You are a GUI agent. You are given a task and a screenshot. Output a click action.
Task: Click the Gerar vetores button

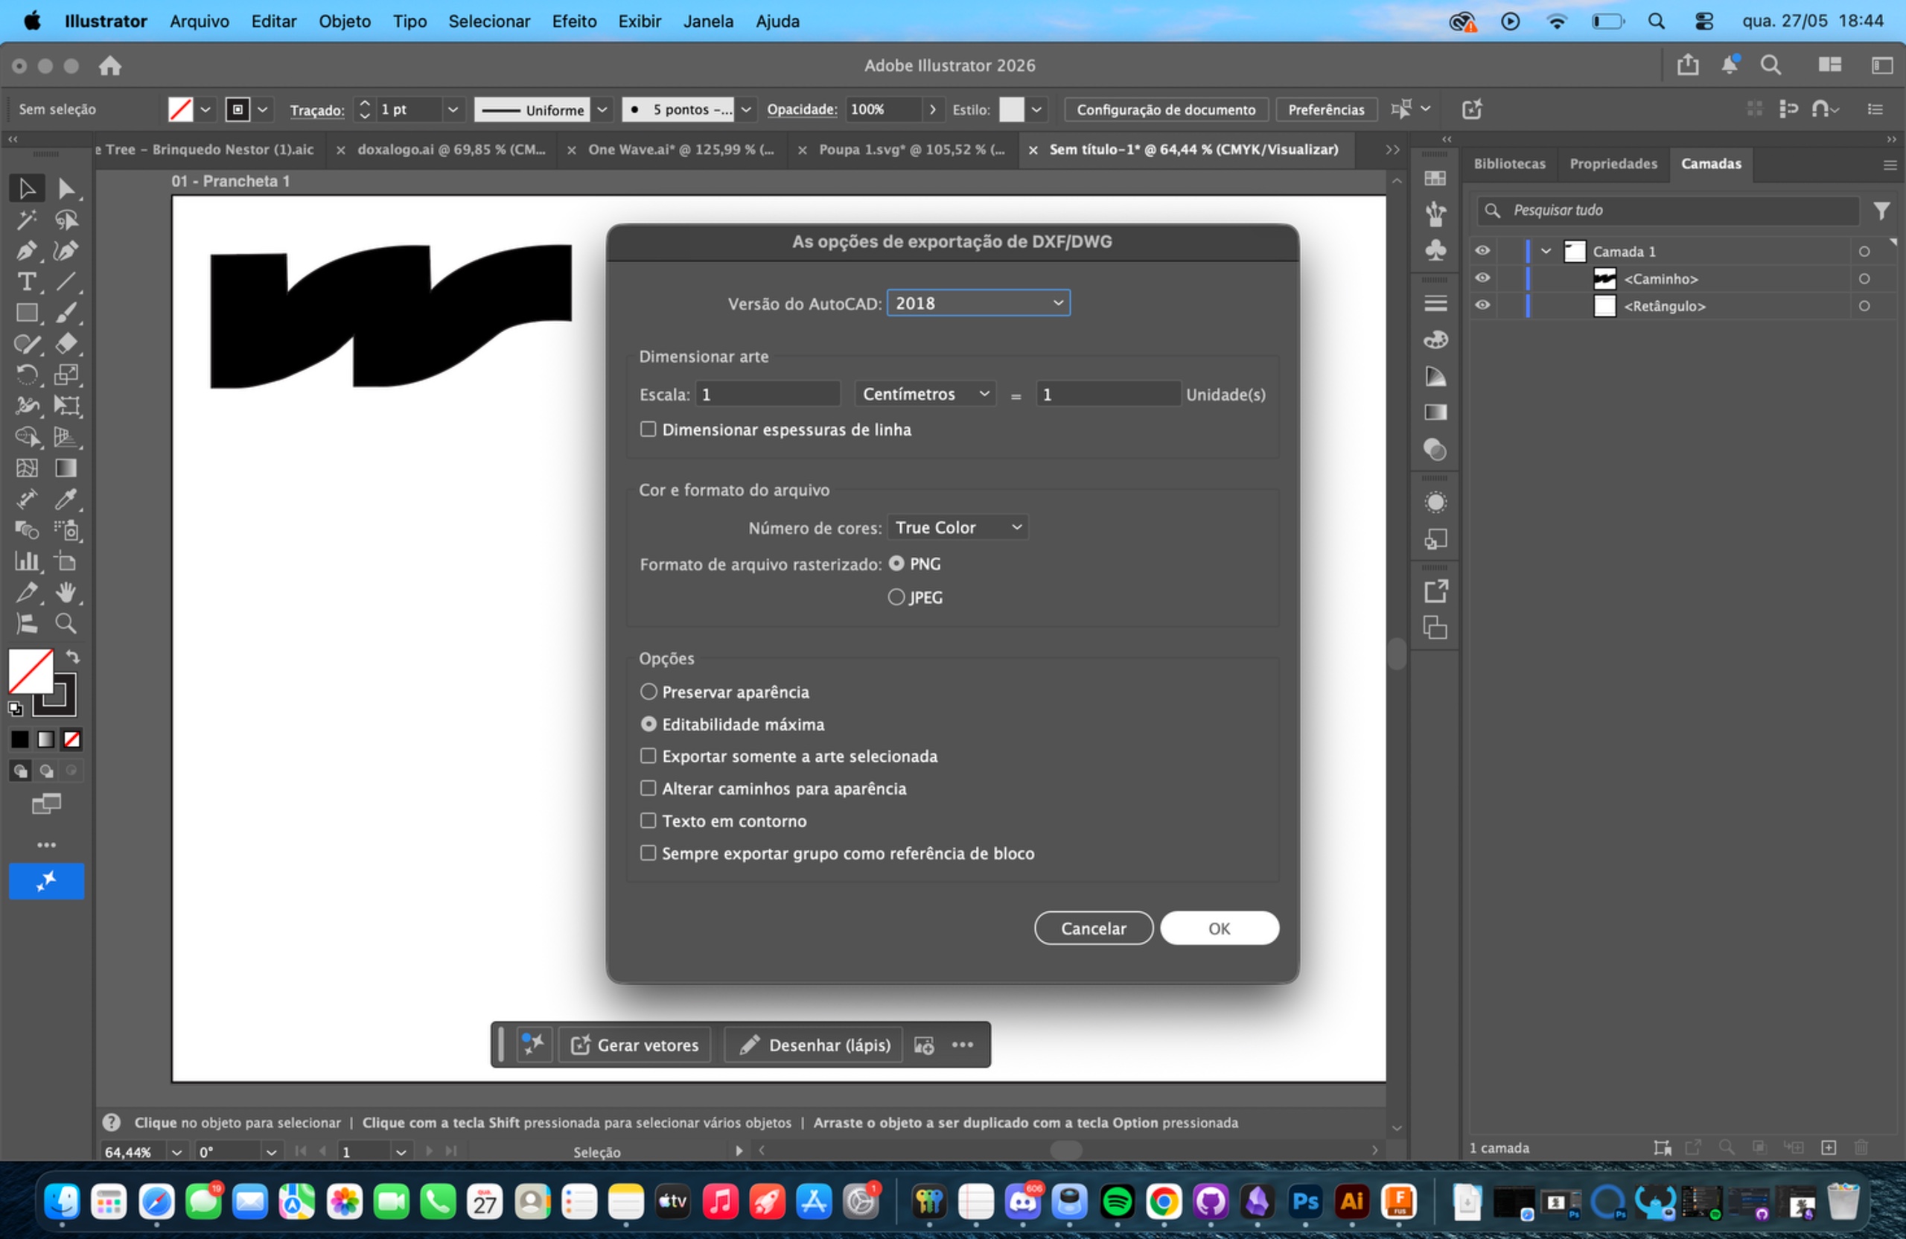635,1045
